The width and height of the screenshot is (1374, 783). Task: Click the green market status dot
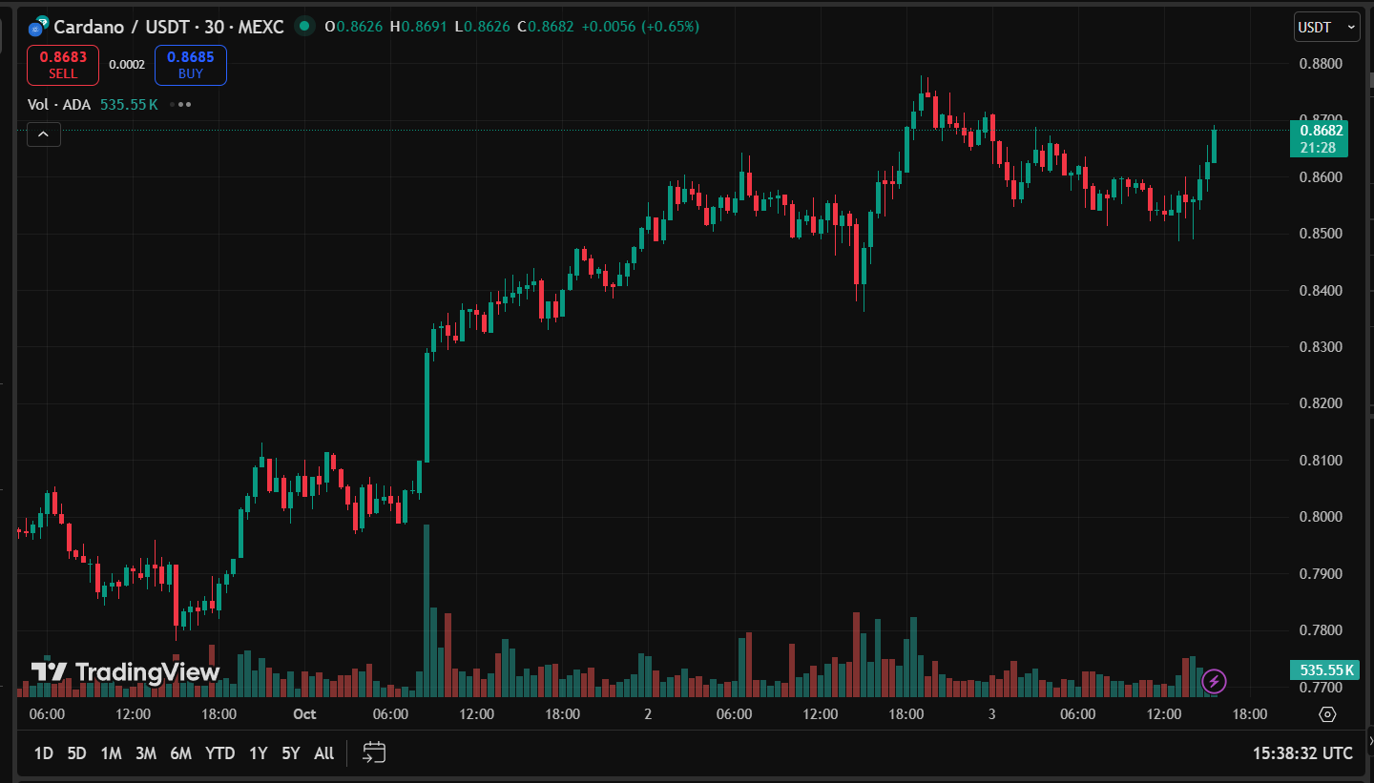(x=304, y=26)
